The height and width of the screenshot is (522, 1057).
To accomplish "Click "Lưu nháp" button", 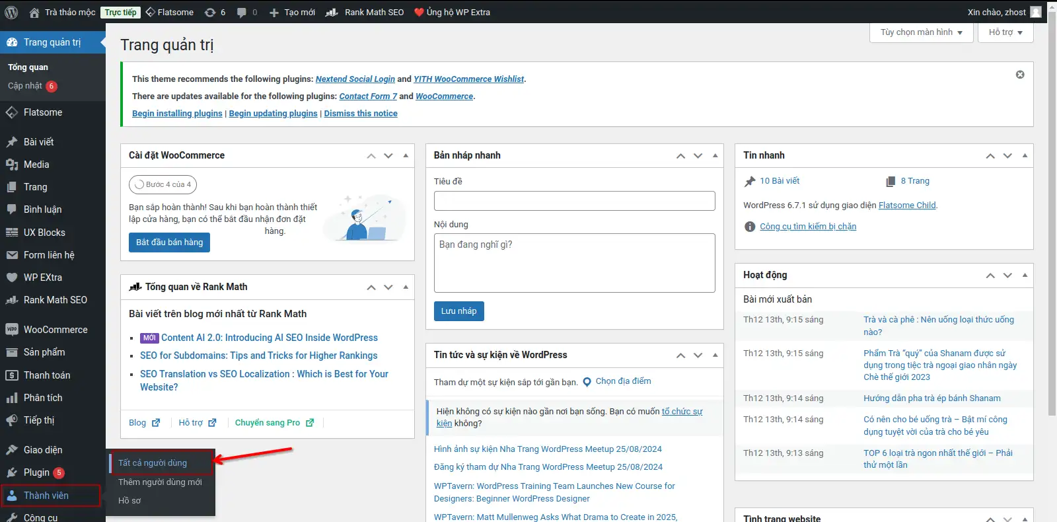I will pyautogui.click(x=458, y=311).
